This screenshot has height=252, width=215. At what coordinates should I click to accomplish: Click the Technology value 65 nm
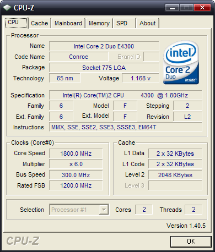click(64, 78)
